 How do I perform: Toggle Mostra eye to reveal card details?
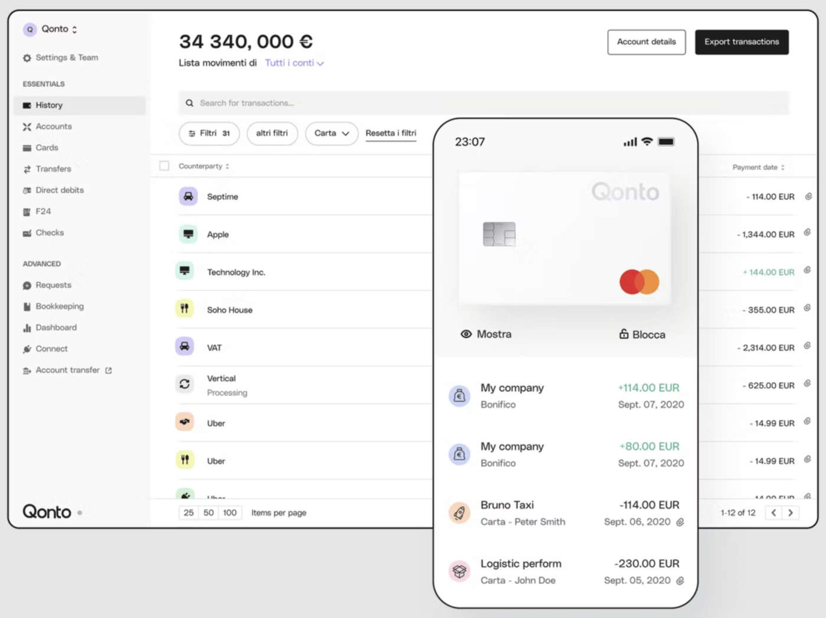[x=466, y=334]
